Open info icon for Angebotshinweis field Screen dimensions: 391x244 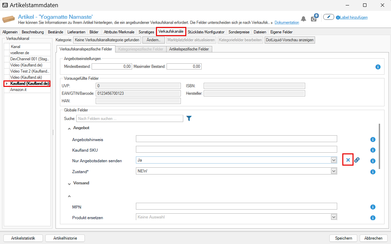pyautogui.click(x=373, y=139)
